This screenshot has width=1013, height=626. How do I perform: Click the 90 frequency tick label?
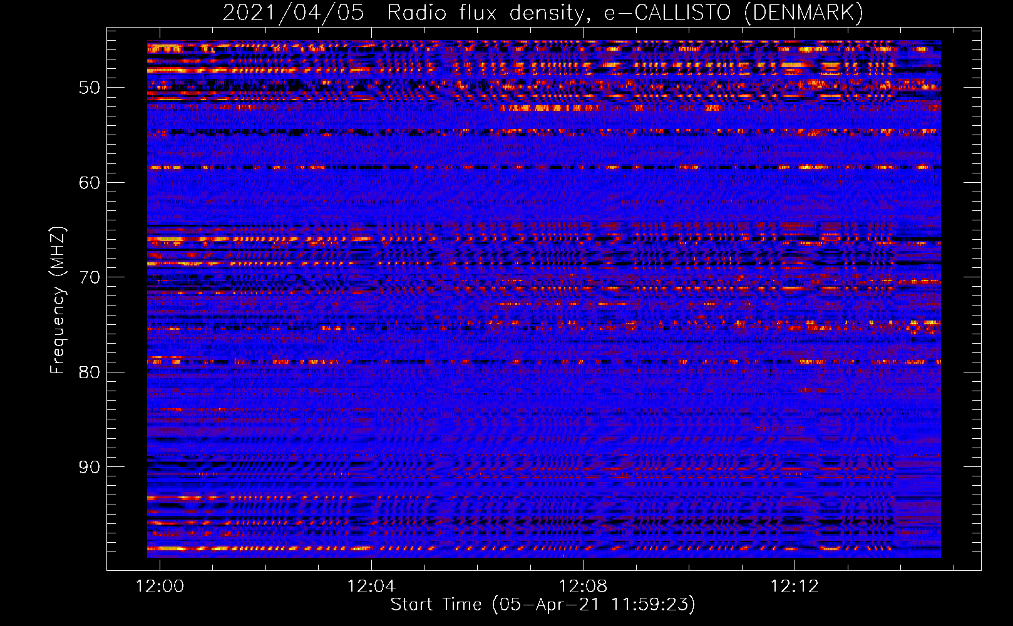[89, 467]
